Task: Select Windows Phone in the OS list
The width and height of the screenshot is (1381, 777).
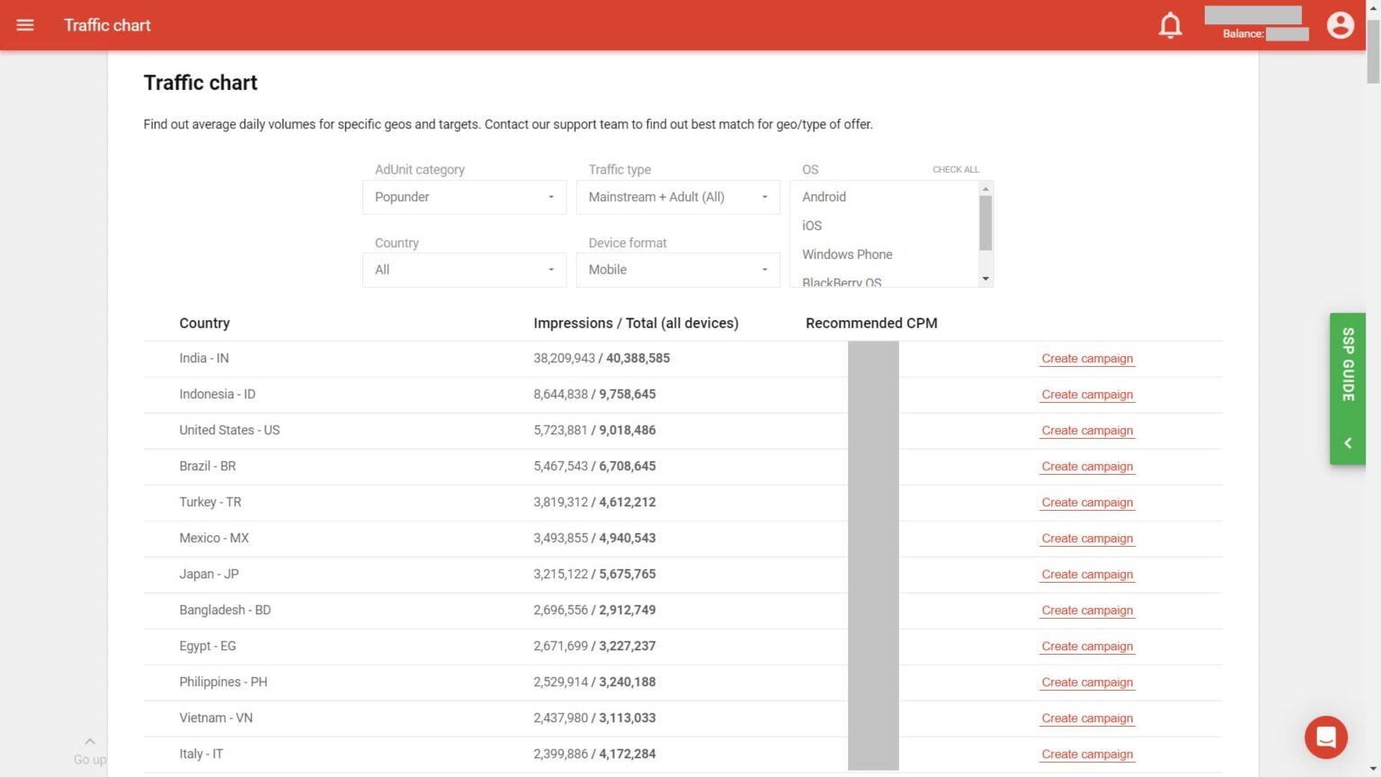Action: coord(847,255)
